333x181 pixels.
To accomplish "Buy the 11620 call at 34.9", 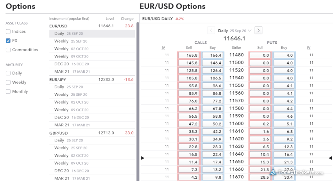I will tap(213, 139).
